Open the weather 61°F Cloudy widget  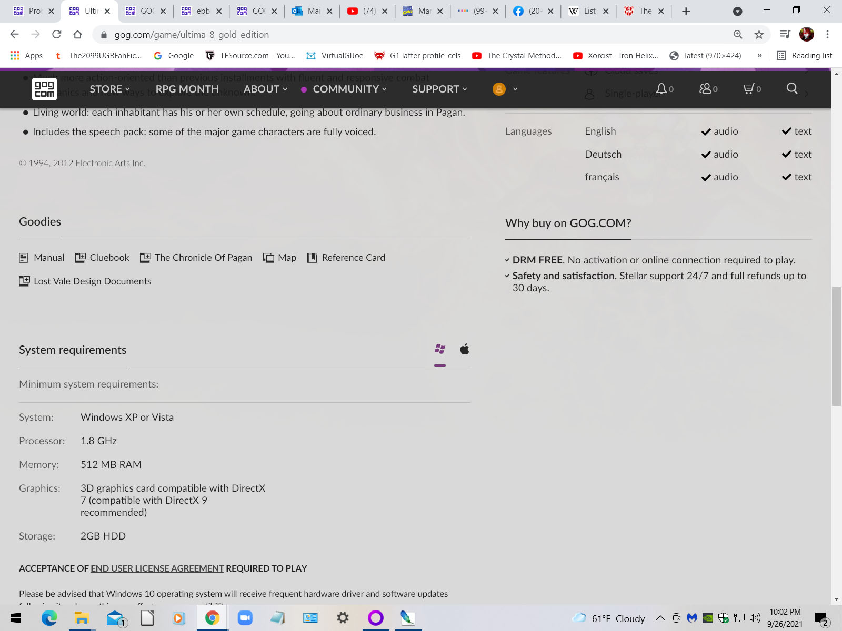coord(609,618)
